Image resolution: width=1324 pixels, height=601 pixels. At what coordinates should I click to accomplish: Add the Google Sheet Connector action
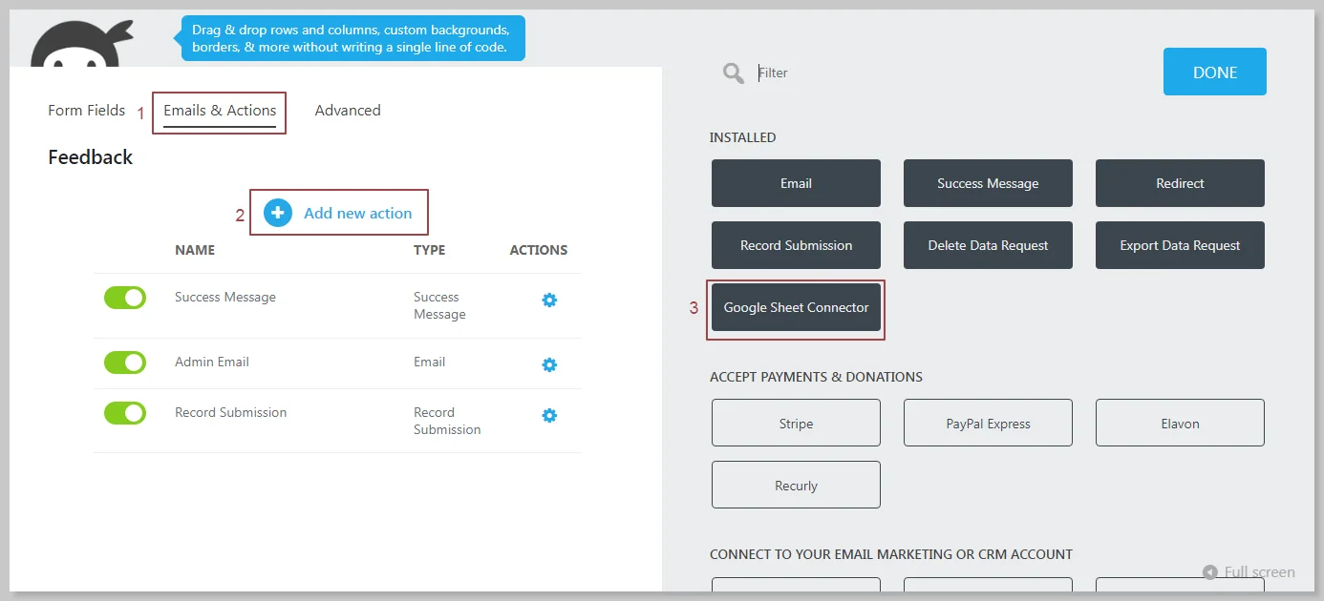(x=796, y=308)
